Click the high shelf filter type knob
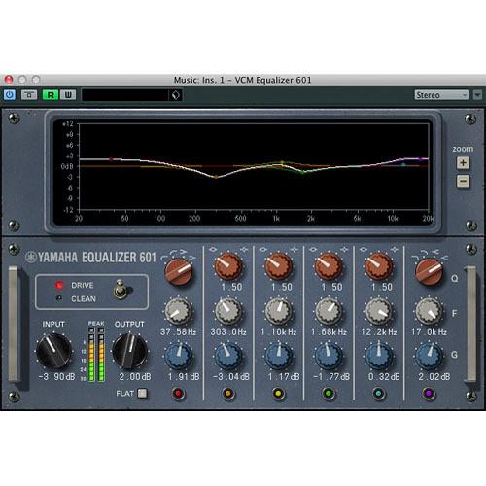 [429, 272]
